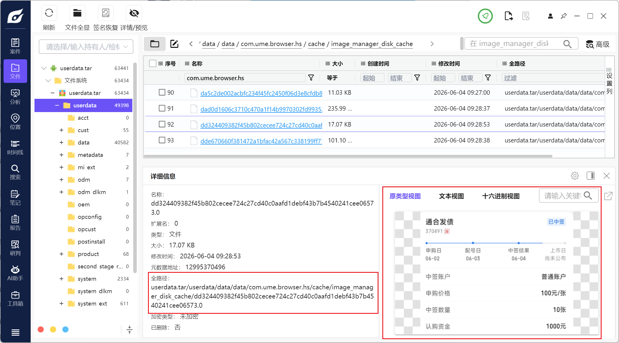Open the 等于 size comparison dropdown
The height and width of the screenshot is (343, 619).
click(332, 78)
